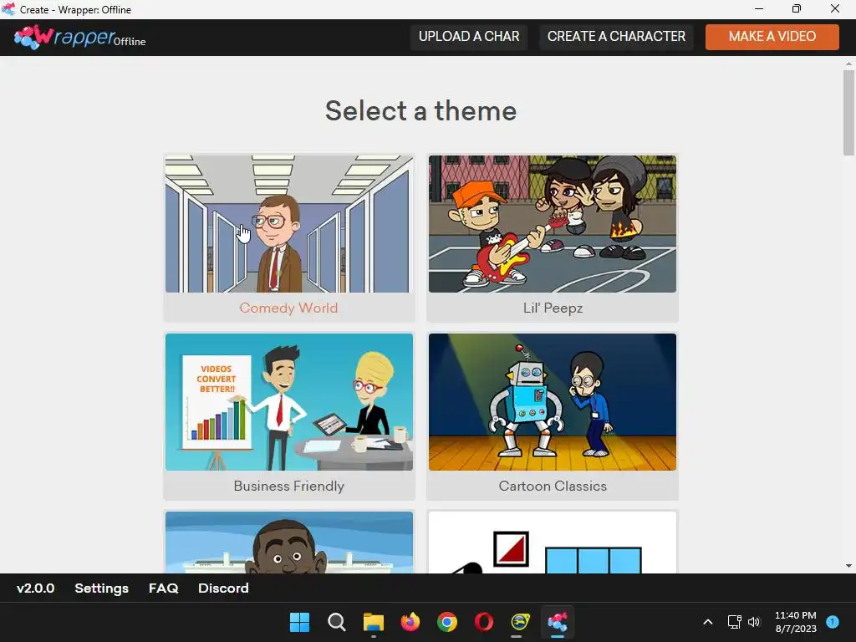The image size is (856, 642).
Task: Click the window title bar app icon
Action: [x=8, y=9]
